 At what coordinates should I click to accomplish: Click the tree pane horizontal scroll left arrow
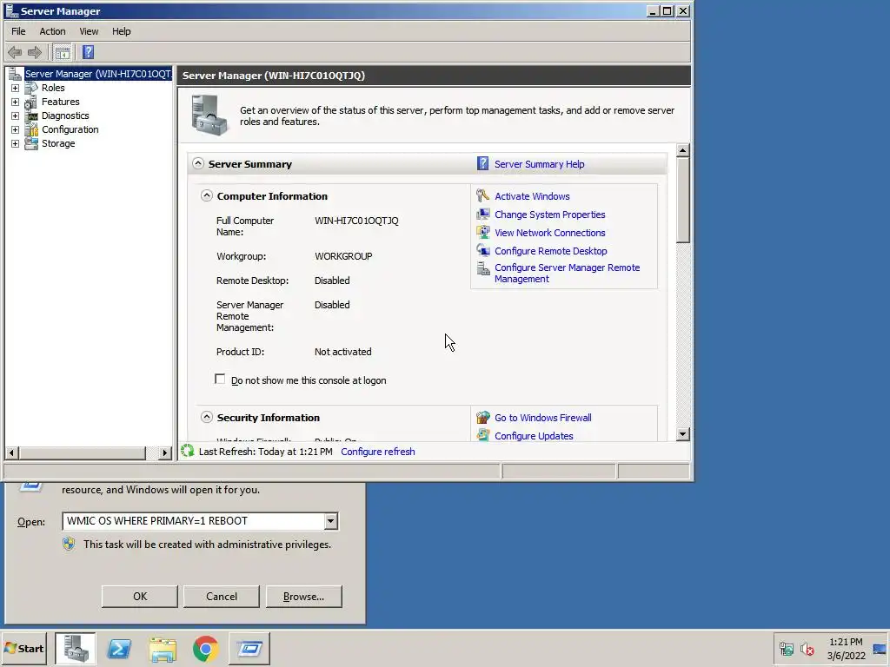point(11,452)
